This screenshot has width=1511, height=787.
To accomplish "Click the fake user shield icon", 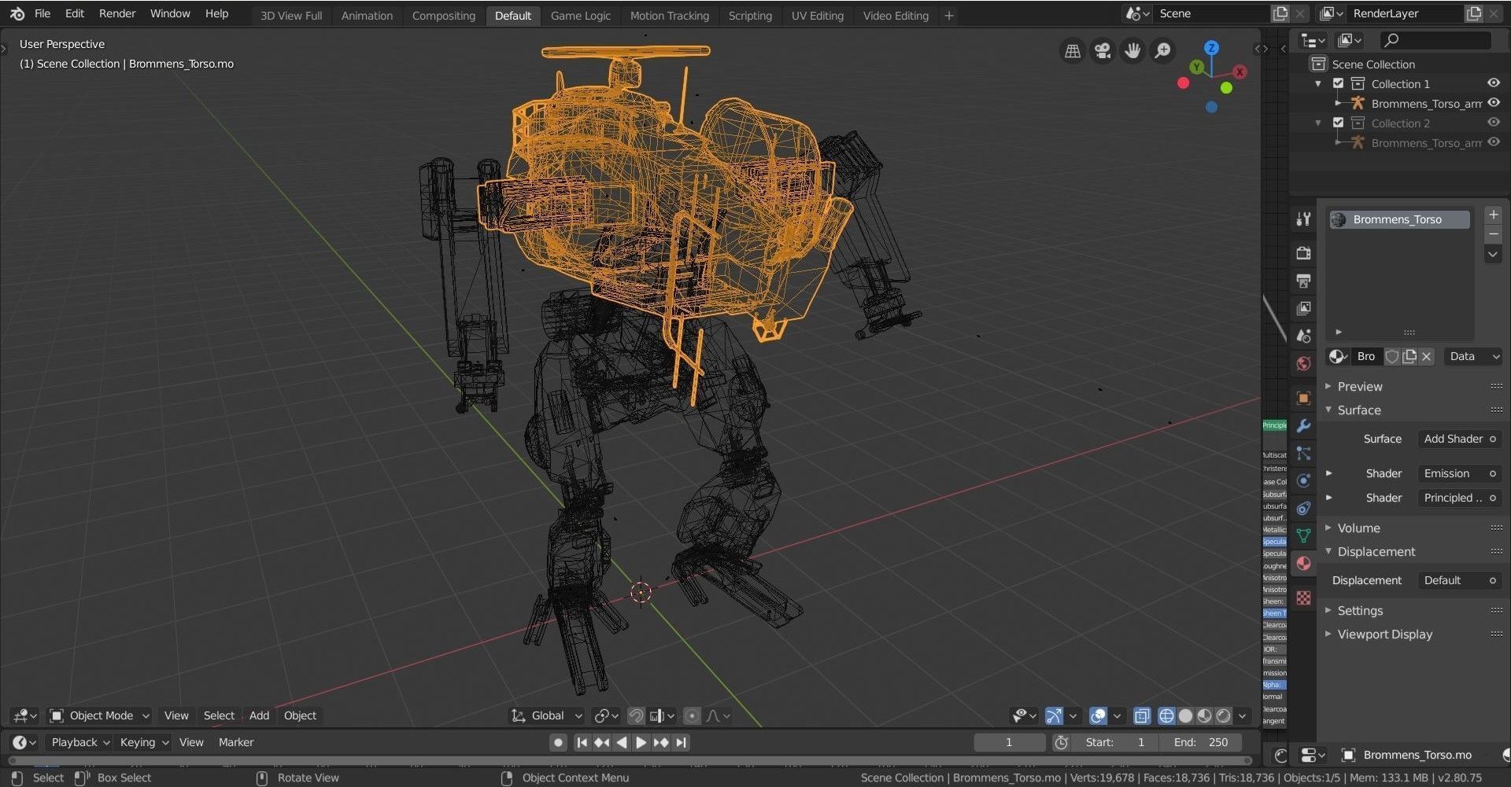I will point(1392,356).
